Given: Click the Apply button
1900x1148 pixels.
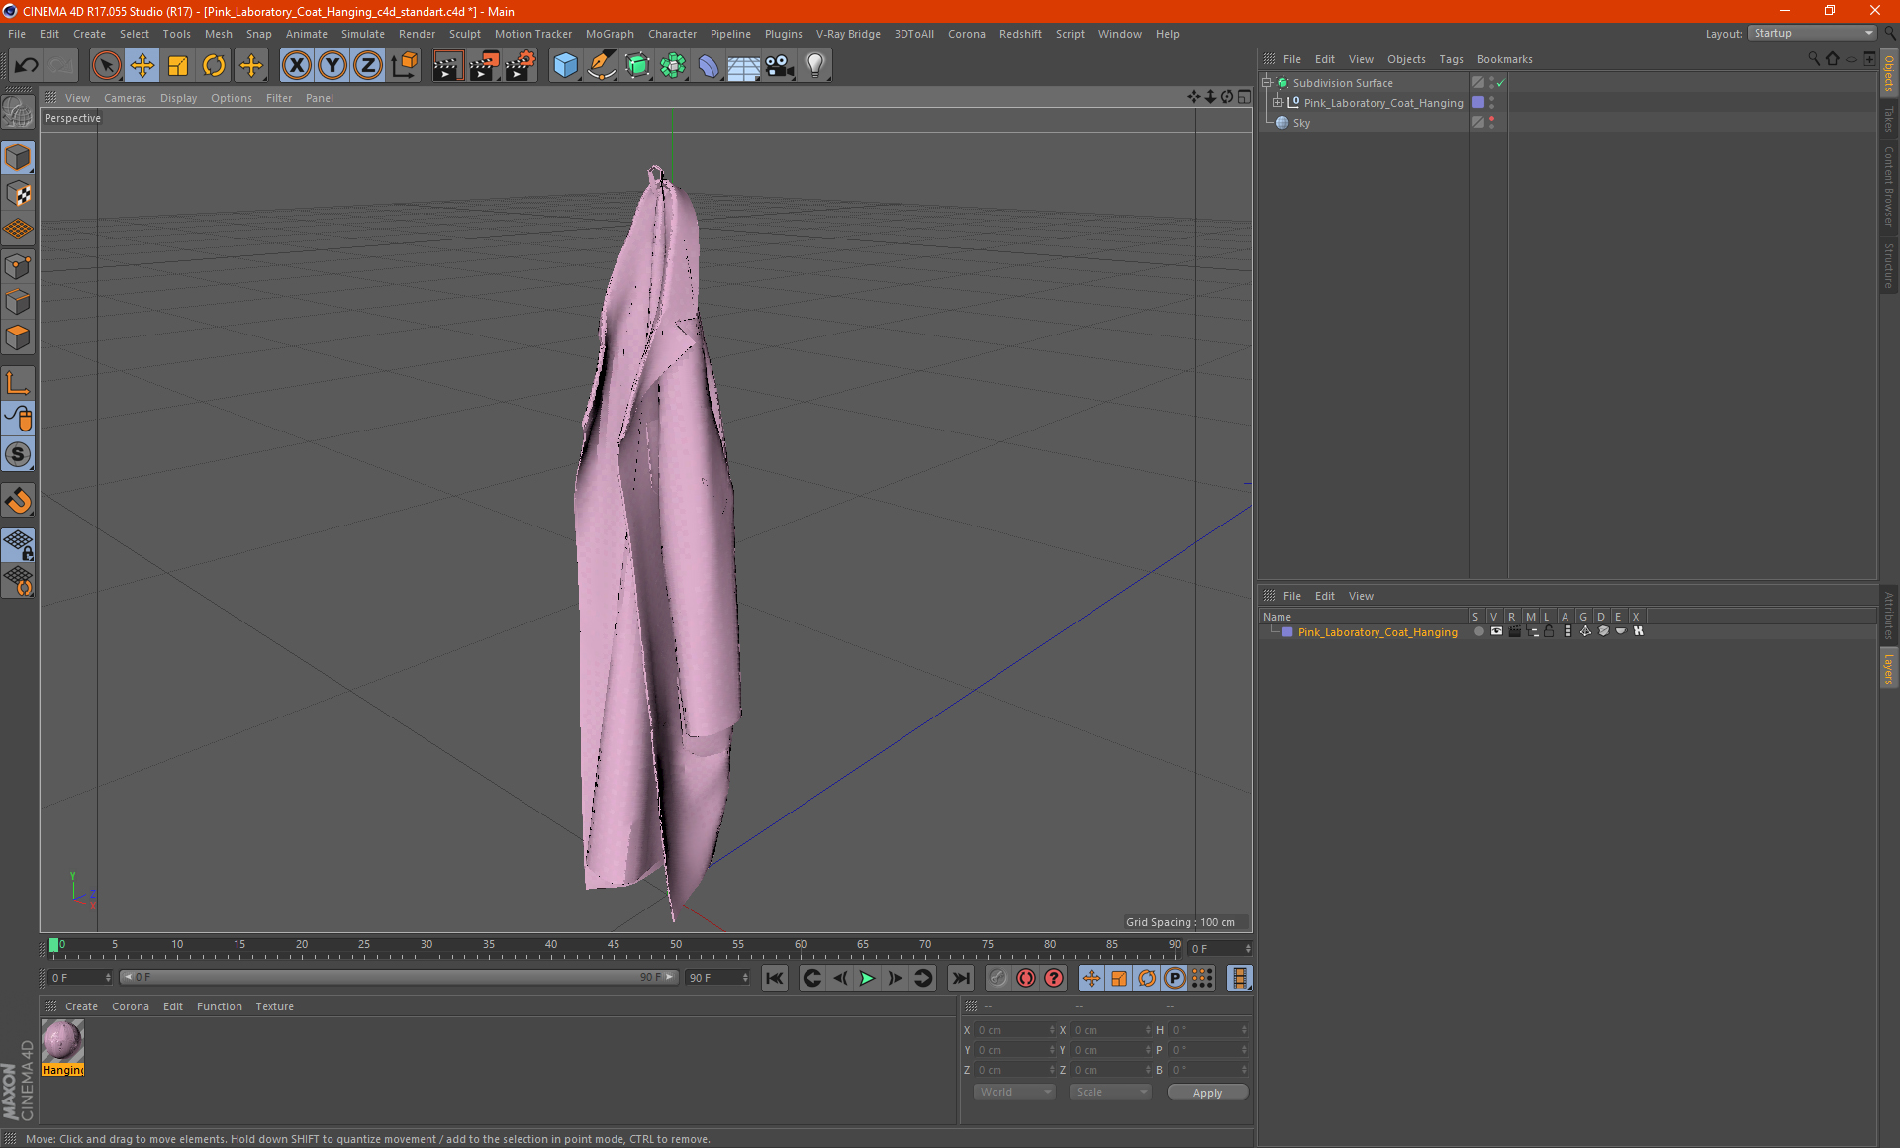Looking at the screenshot, I should (1207, 1093).
